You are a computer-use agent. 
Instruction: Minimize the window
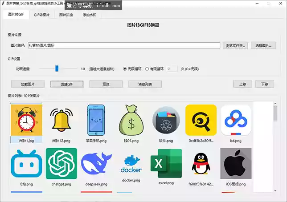pos(257,4)
